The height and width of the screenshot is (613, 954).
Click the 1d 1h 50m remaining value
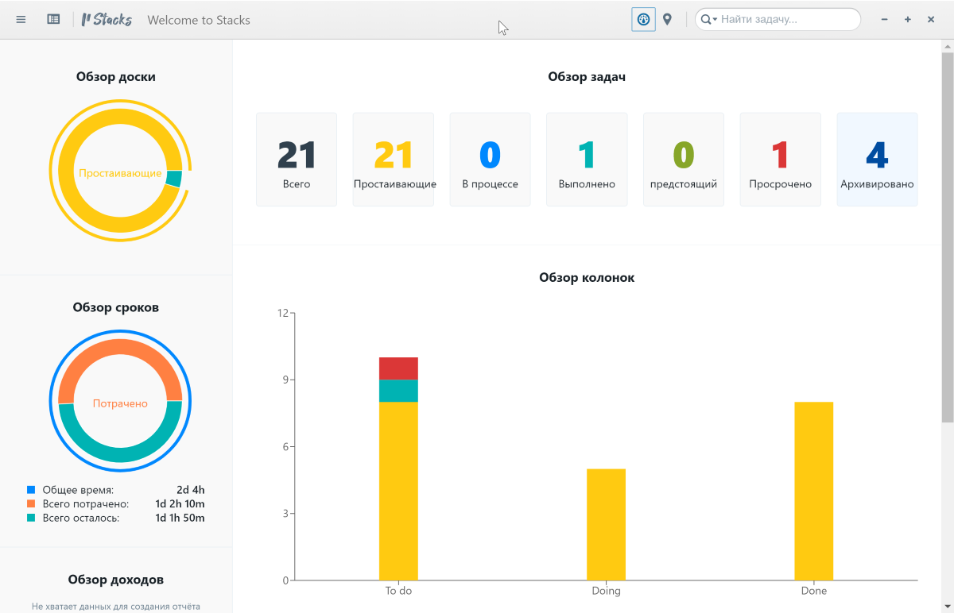[180, 518]
